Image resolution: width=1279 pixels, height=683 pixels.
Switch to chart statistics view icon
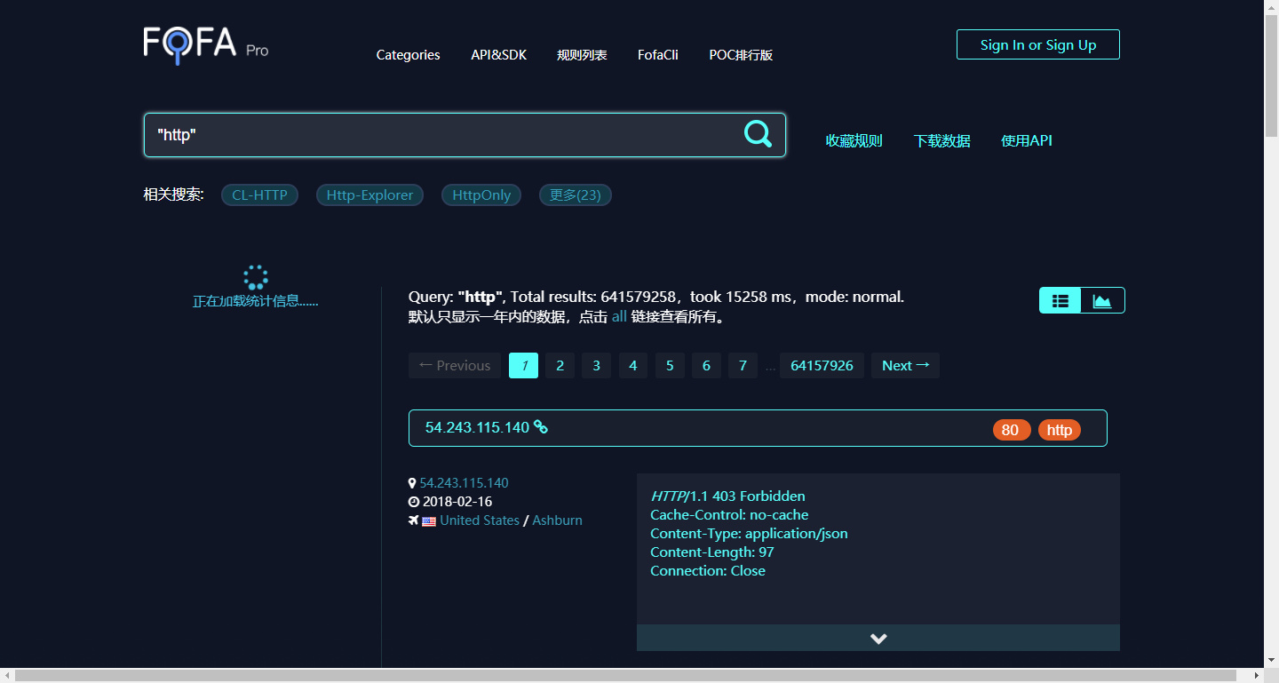(x=1102, y=300)
